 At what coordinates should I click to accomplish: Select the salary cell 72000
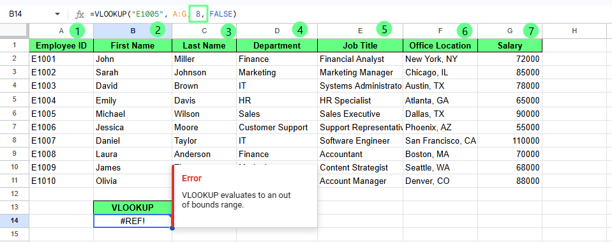point(510,59)
